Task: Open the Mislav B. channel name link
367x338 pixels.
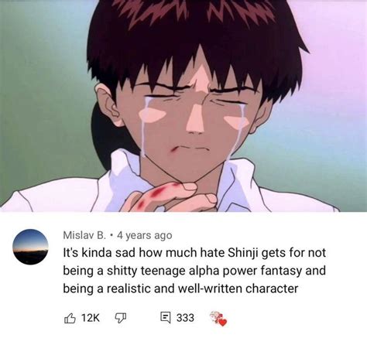Action: coord(84,235)
